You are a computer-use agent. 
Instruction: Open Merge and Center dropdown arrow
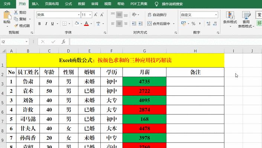pos(174,24)
